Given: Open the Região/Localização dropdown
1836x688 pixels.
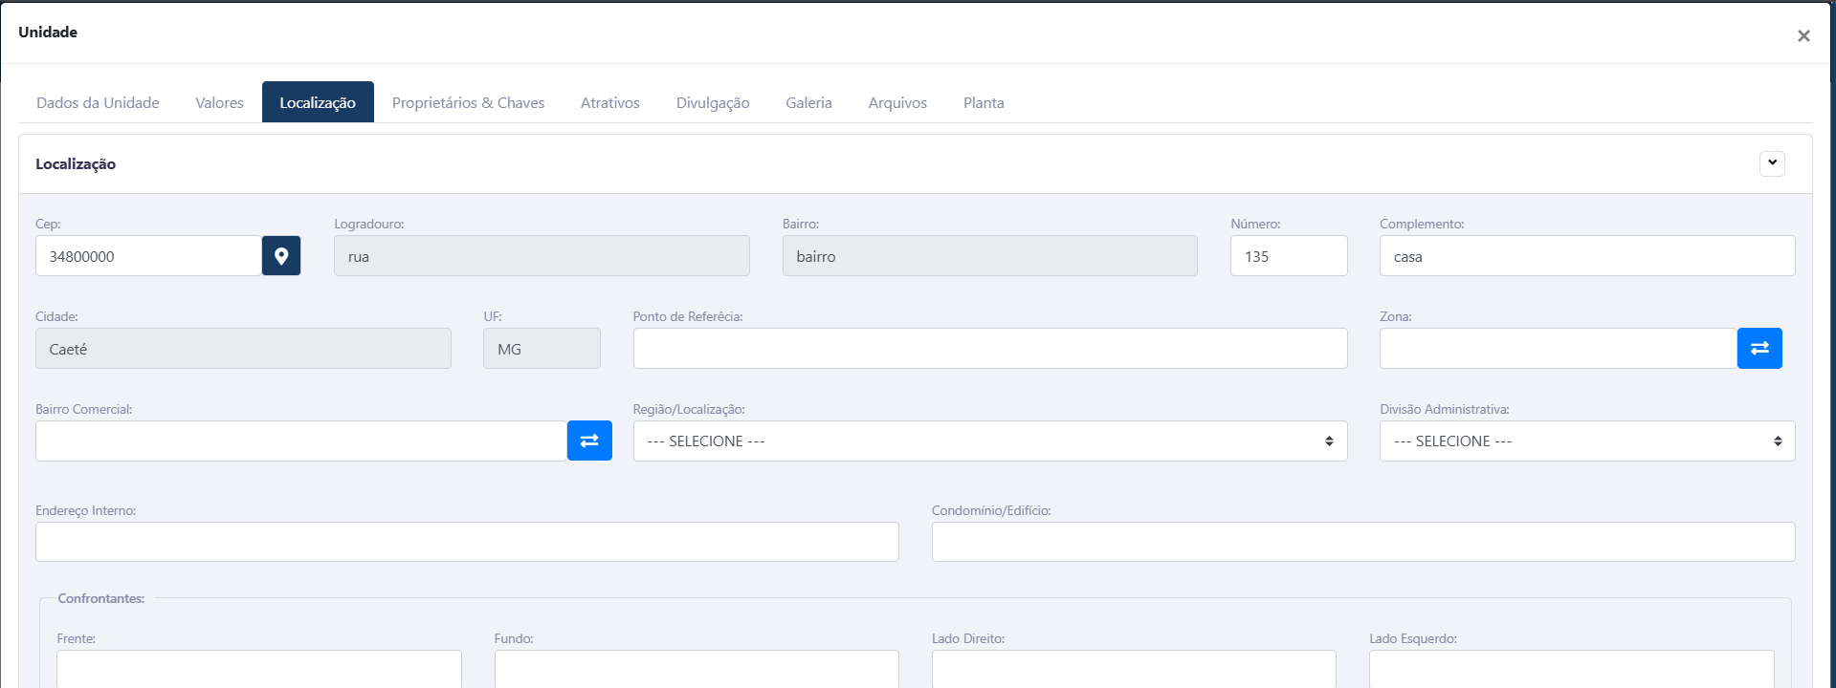Looking at the screenshot, I should pos(989,441).
